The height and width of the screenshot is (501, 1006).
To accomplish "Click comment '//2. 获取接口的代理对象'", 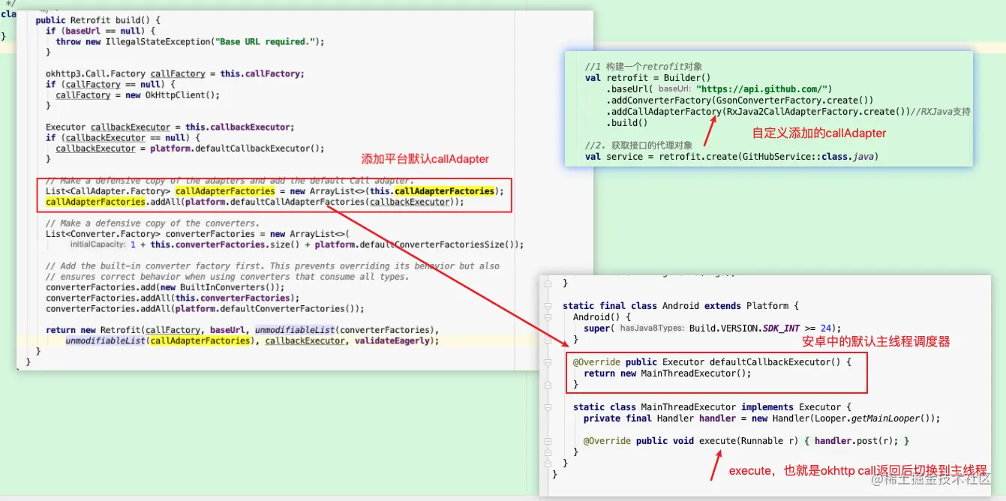I will click(639, 145).
